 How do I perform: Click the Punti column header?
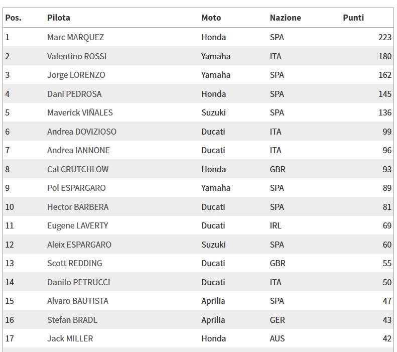click(x=353, y=18)
